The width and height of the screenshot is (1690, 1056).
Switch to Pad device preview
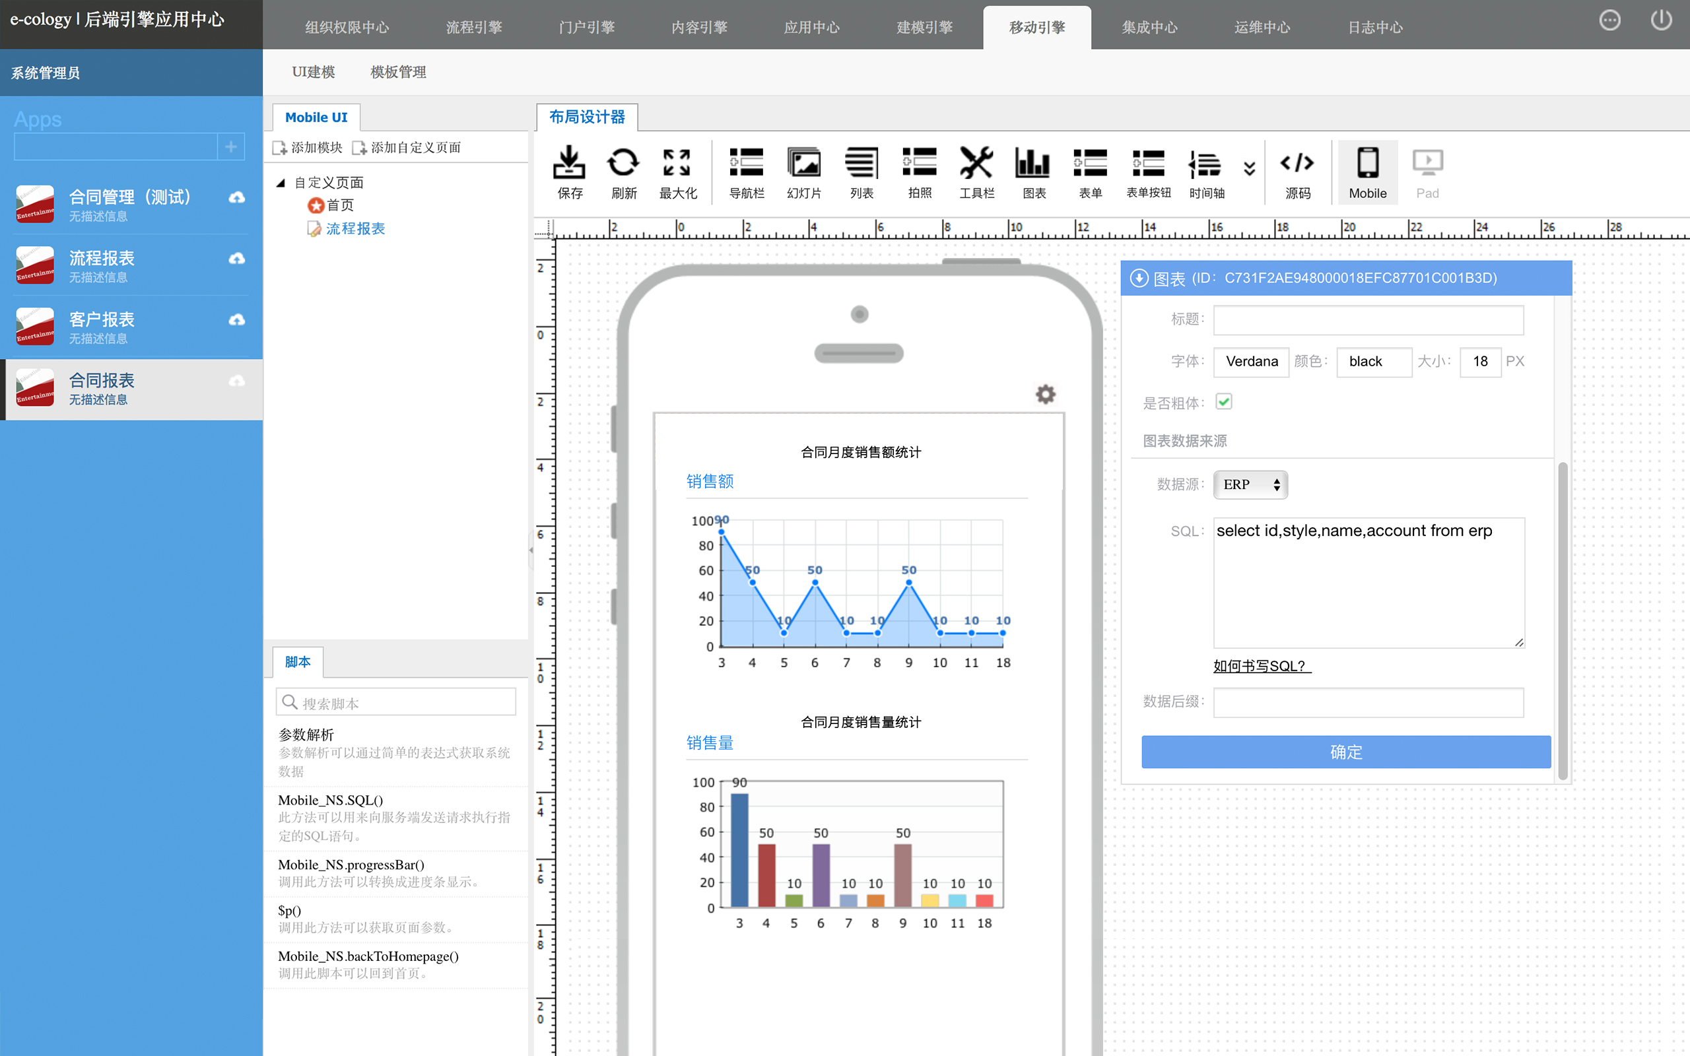(x=1427, y=172)
